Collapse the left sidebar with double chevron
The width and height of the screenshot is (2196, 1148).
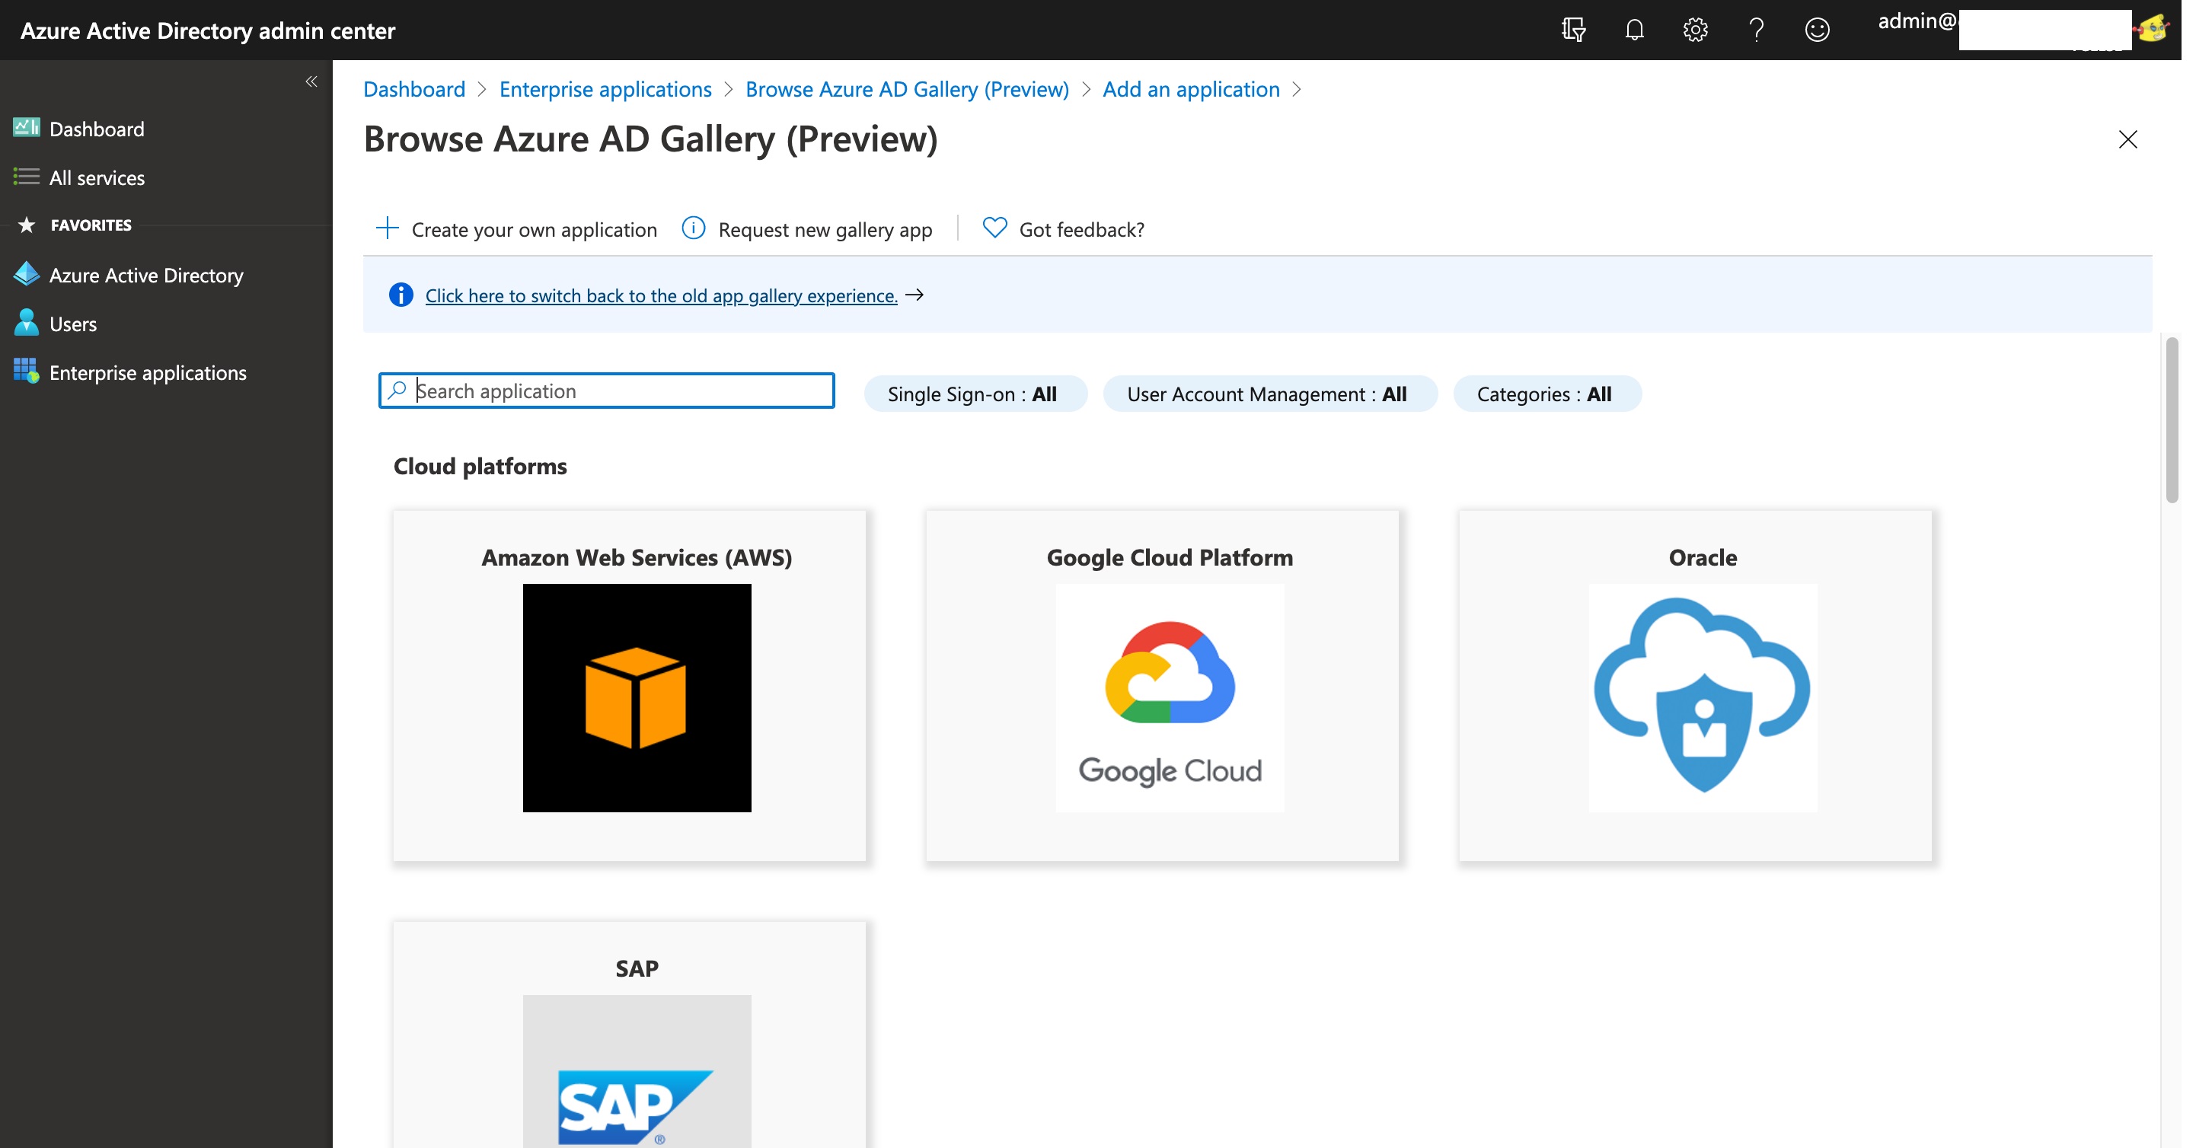pos(311,81)
